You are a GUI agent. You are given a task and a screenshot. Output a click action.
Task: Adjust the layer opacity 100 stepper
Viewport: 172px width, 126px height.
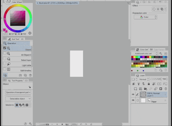167,79
